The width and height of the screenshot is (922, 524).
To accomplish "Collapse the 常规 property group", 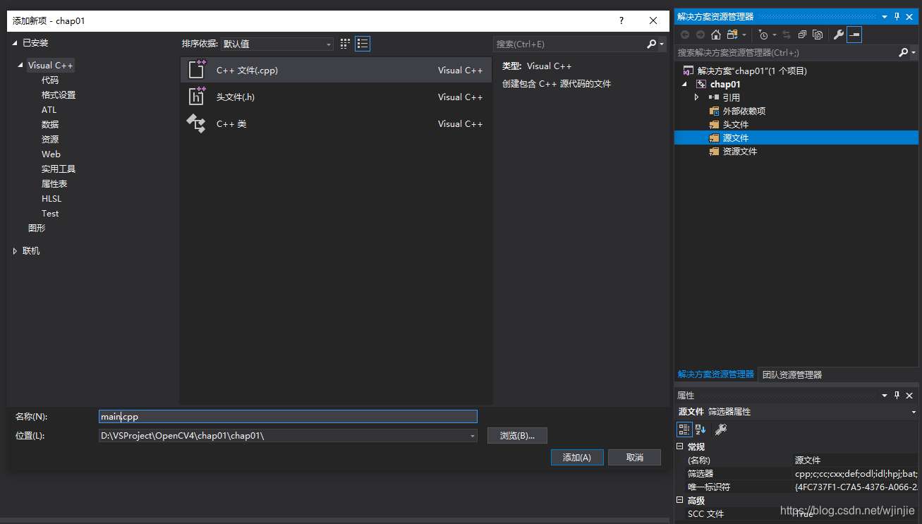I will coord(680,446).
